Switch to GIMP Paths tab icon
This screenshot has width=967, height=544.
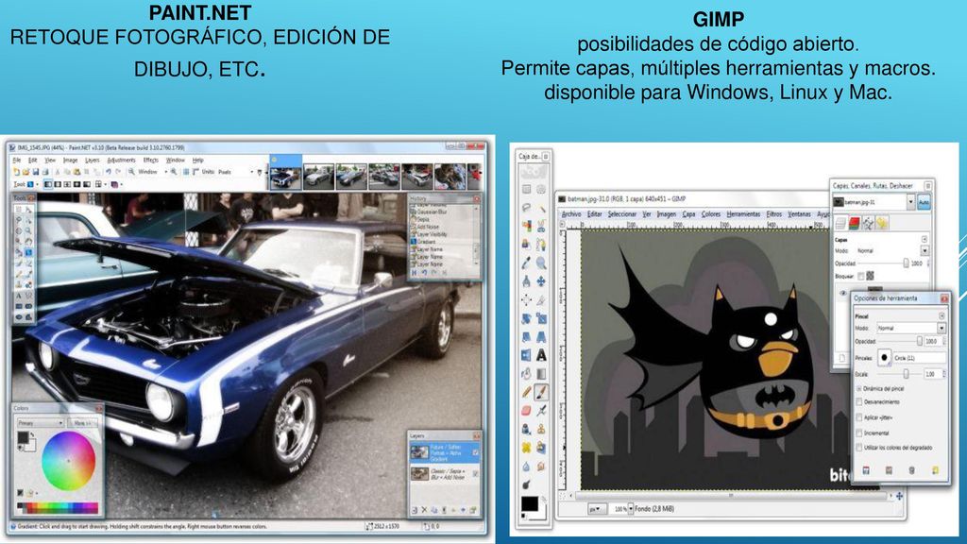pos(869,223)
